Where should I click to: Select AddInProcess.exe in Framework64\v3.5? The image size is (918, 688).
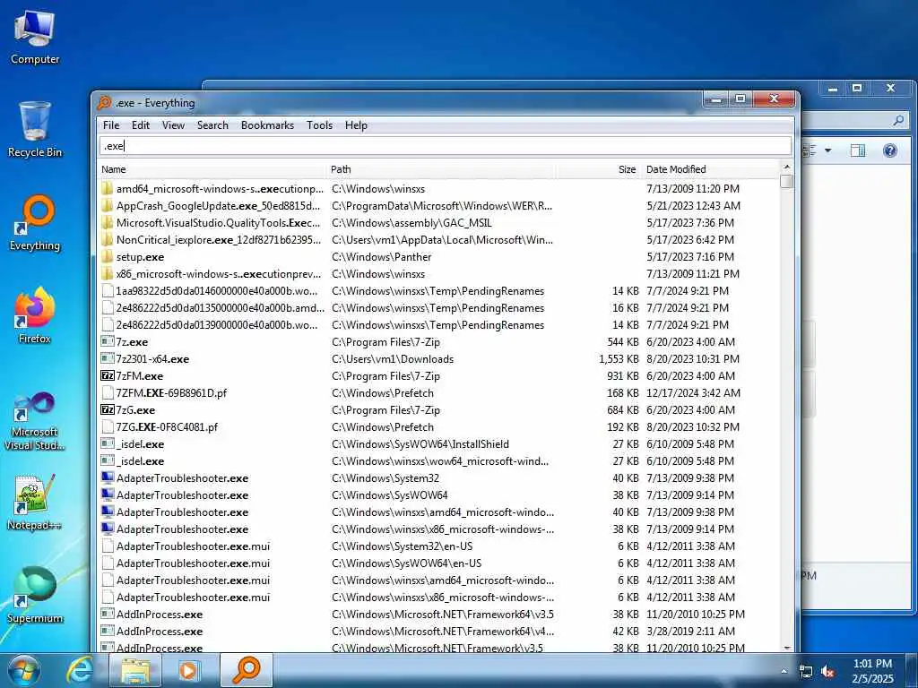point(439,614)
